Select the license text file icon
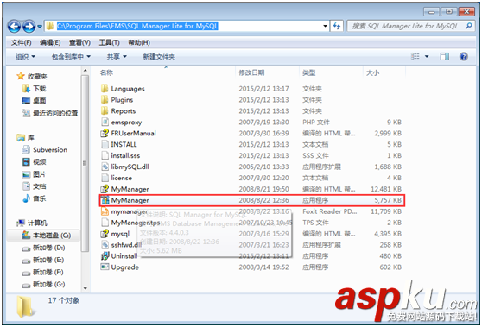 (105, 178)
